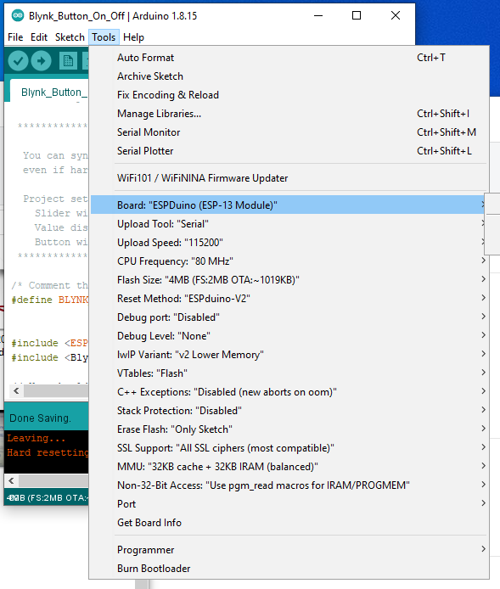Click the console horizontal scrollbar left arrow
The height and width of the screenshot is (589, 500).
pos(11,480)
